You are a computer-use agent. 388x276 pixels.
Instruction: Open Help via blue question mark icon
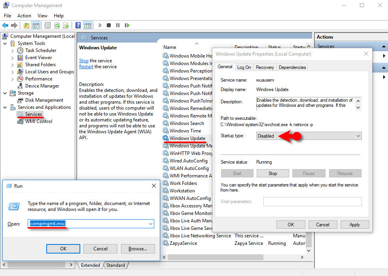pos(78,25)
